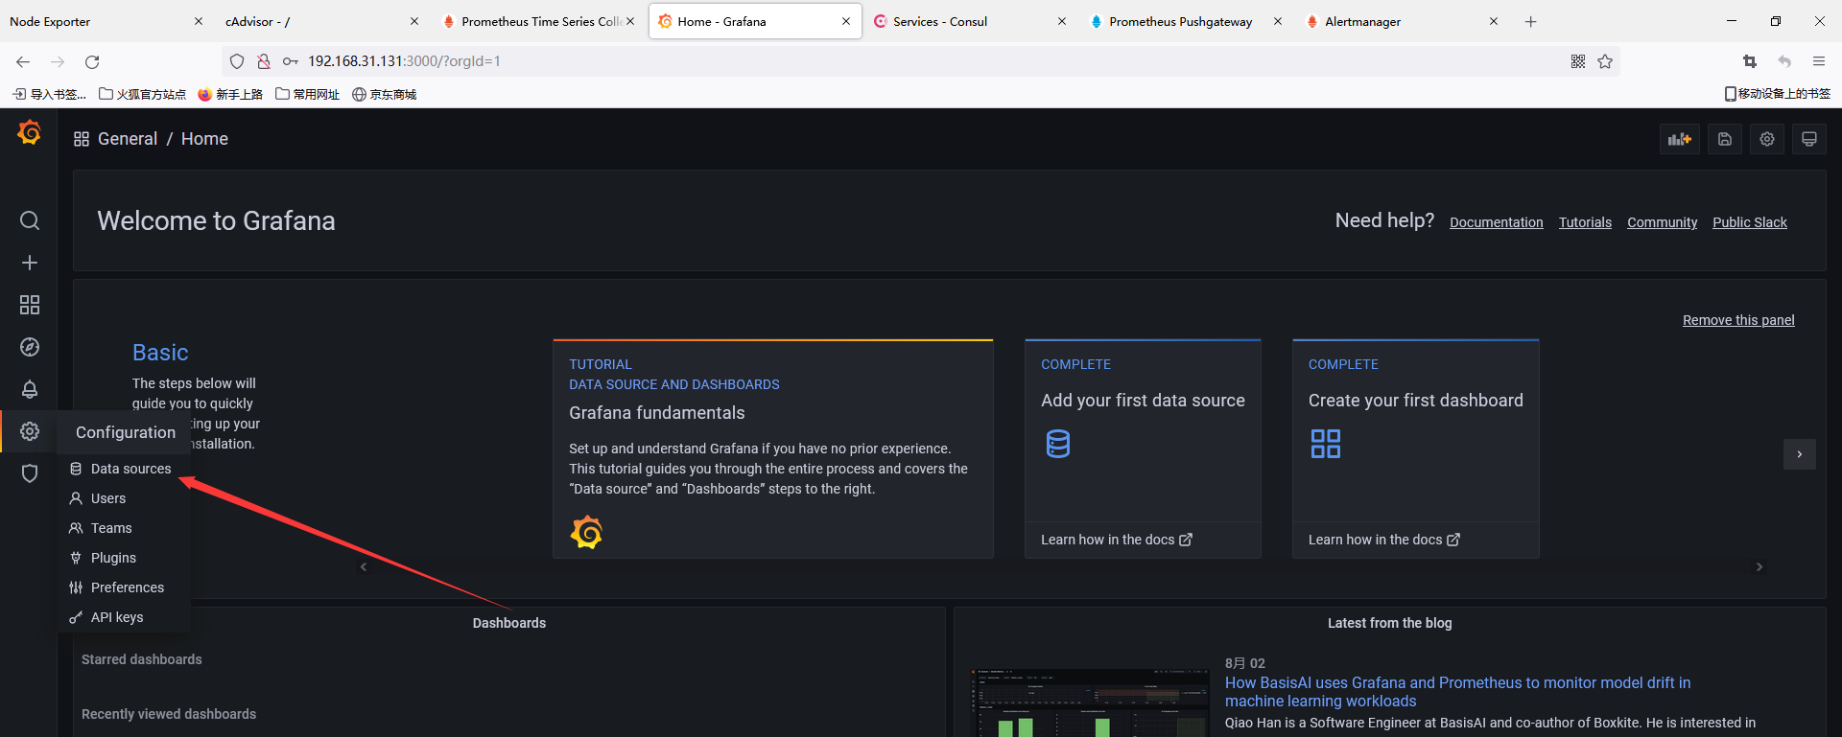Open the Public Slack link

coord(1750,222)
